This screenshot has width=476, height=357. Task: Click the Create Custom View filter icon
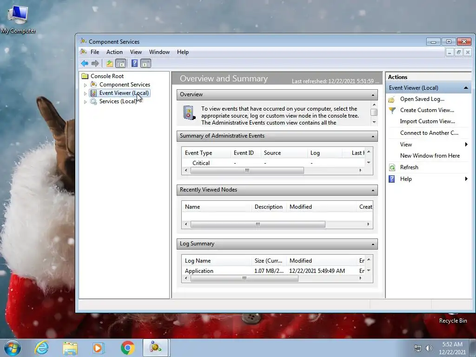point(392,111)
